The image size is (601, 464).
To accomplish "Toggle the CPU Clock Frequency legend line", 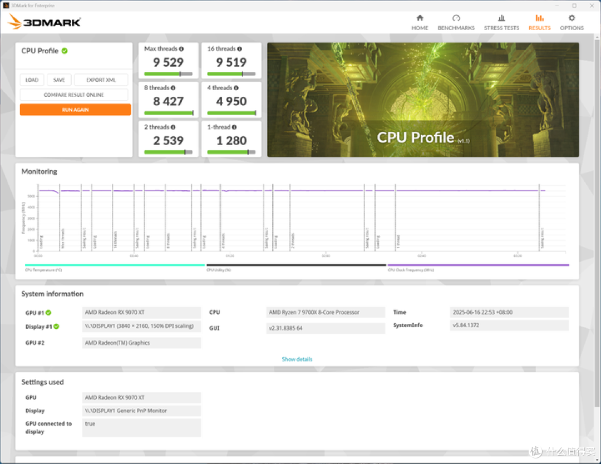I will 479,265.
